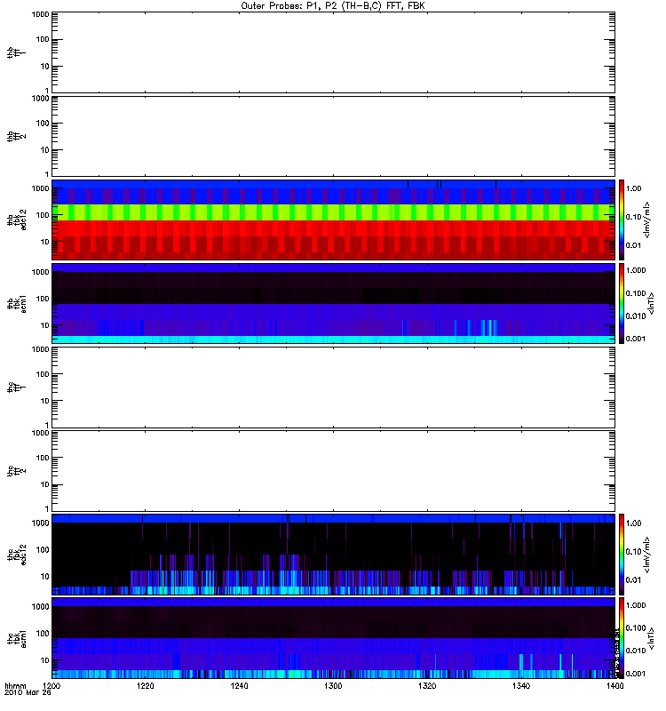Click "0.10" on the thb edc12 color bar

[x=634, y=217]
